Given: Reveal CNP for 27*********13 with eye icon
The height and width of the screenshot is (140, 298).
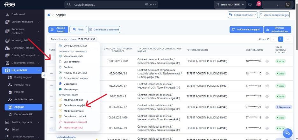Looking at the screenshot, I should (x=267, y=118).
